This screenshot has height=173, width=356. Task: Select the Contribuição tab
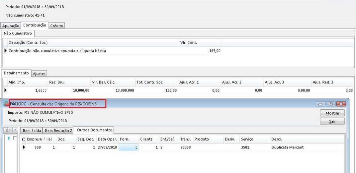(35, 26)
